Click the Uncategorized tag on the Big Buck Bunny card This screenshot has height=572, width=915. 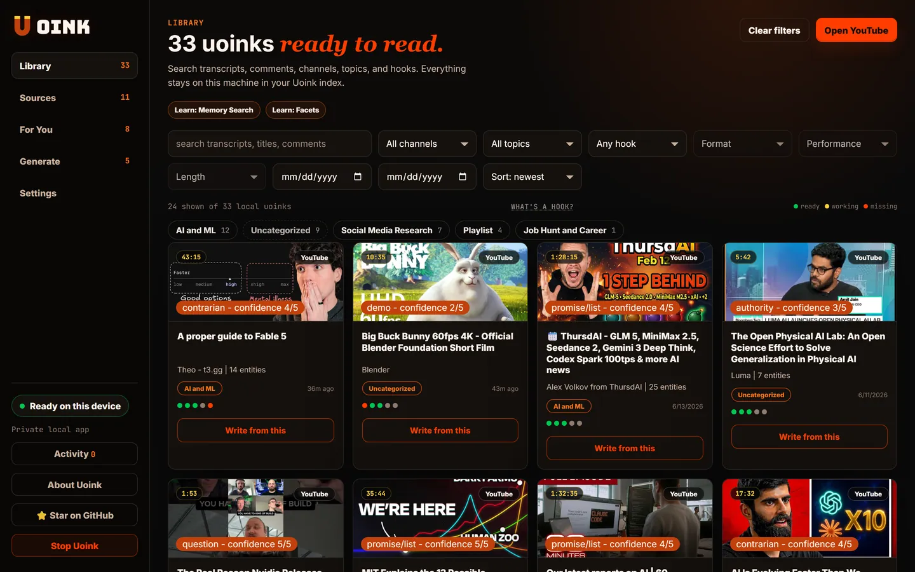pyautogui.click(x=391, y=388)
